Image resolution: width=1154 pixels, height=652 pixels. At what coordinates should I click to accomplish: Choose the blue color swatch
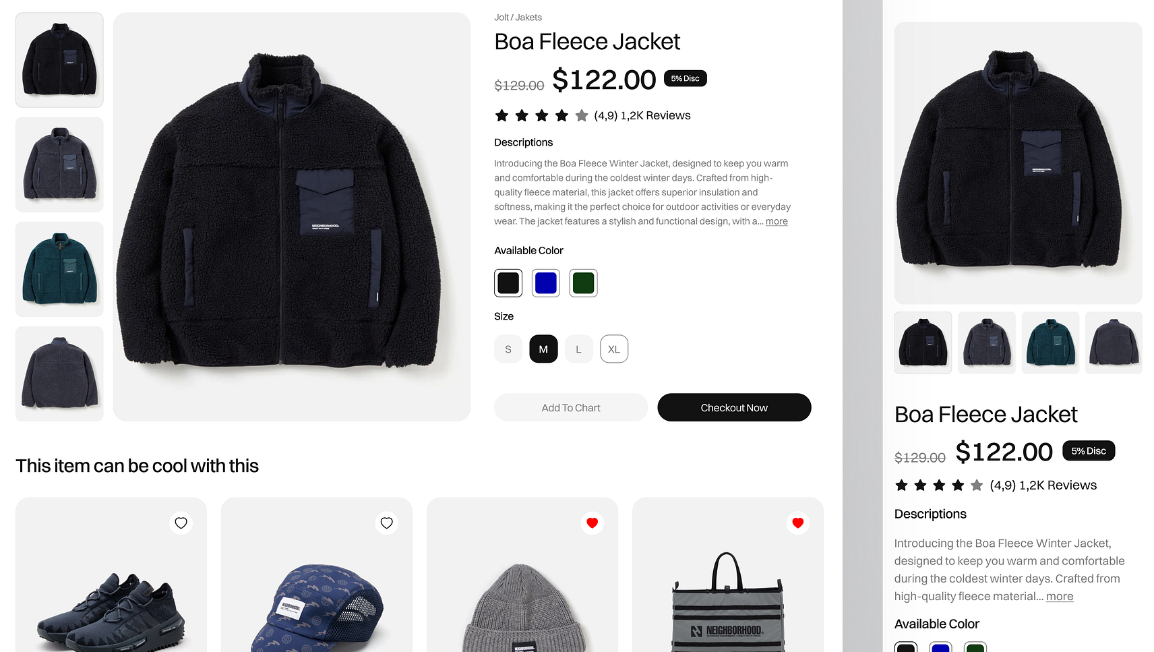(x=546, y=283)
